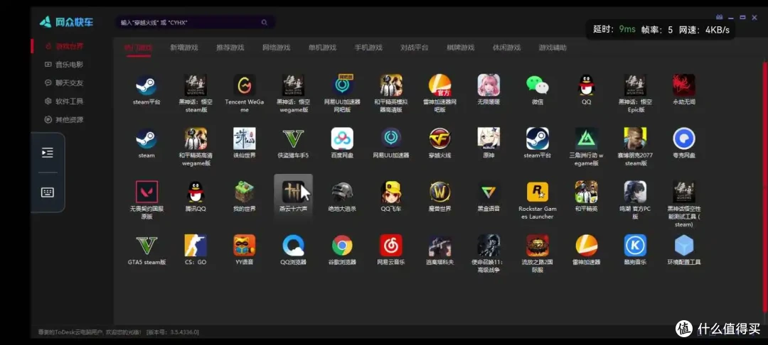Viewport: 768px width, 345px height.
Task: Open 腾讯QQ penguin icon
Action: pos(196,192)
